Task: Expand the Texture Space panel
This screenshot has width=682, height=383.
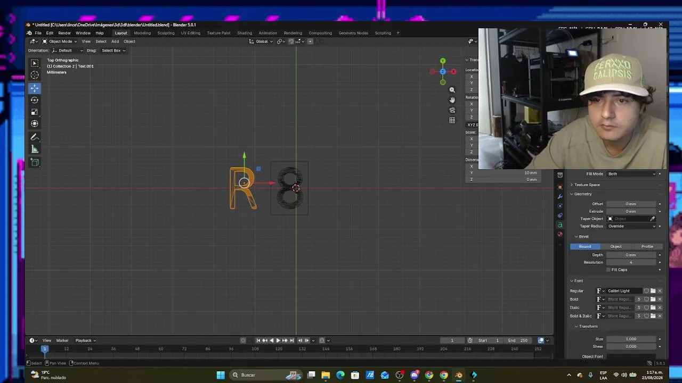Action: pos(587,185)
